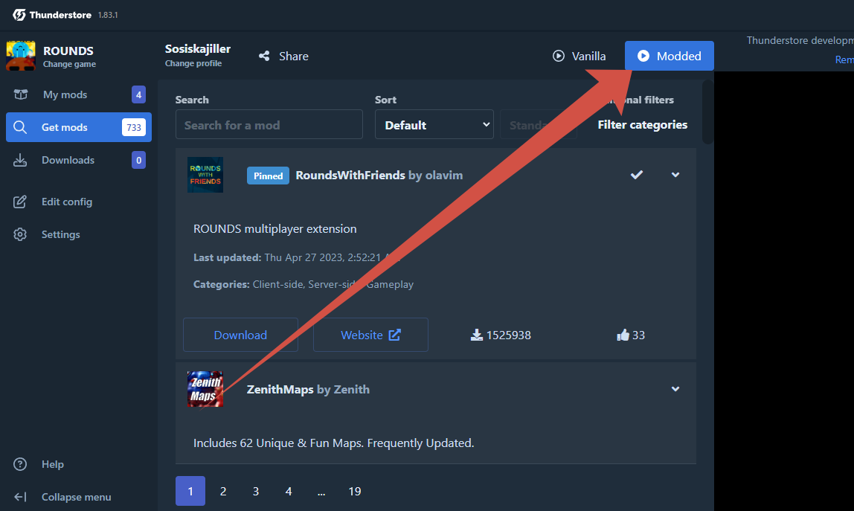Click Change profile under Sosiskajiller
Viewport: 854px width, 511px height.
193,63
